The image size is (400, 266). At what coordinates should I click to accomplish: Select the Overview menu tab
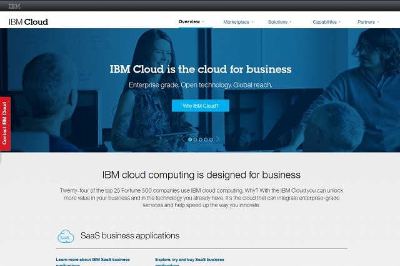(189, 22)
